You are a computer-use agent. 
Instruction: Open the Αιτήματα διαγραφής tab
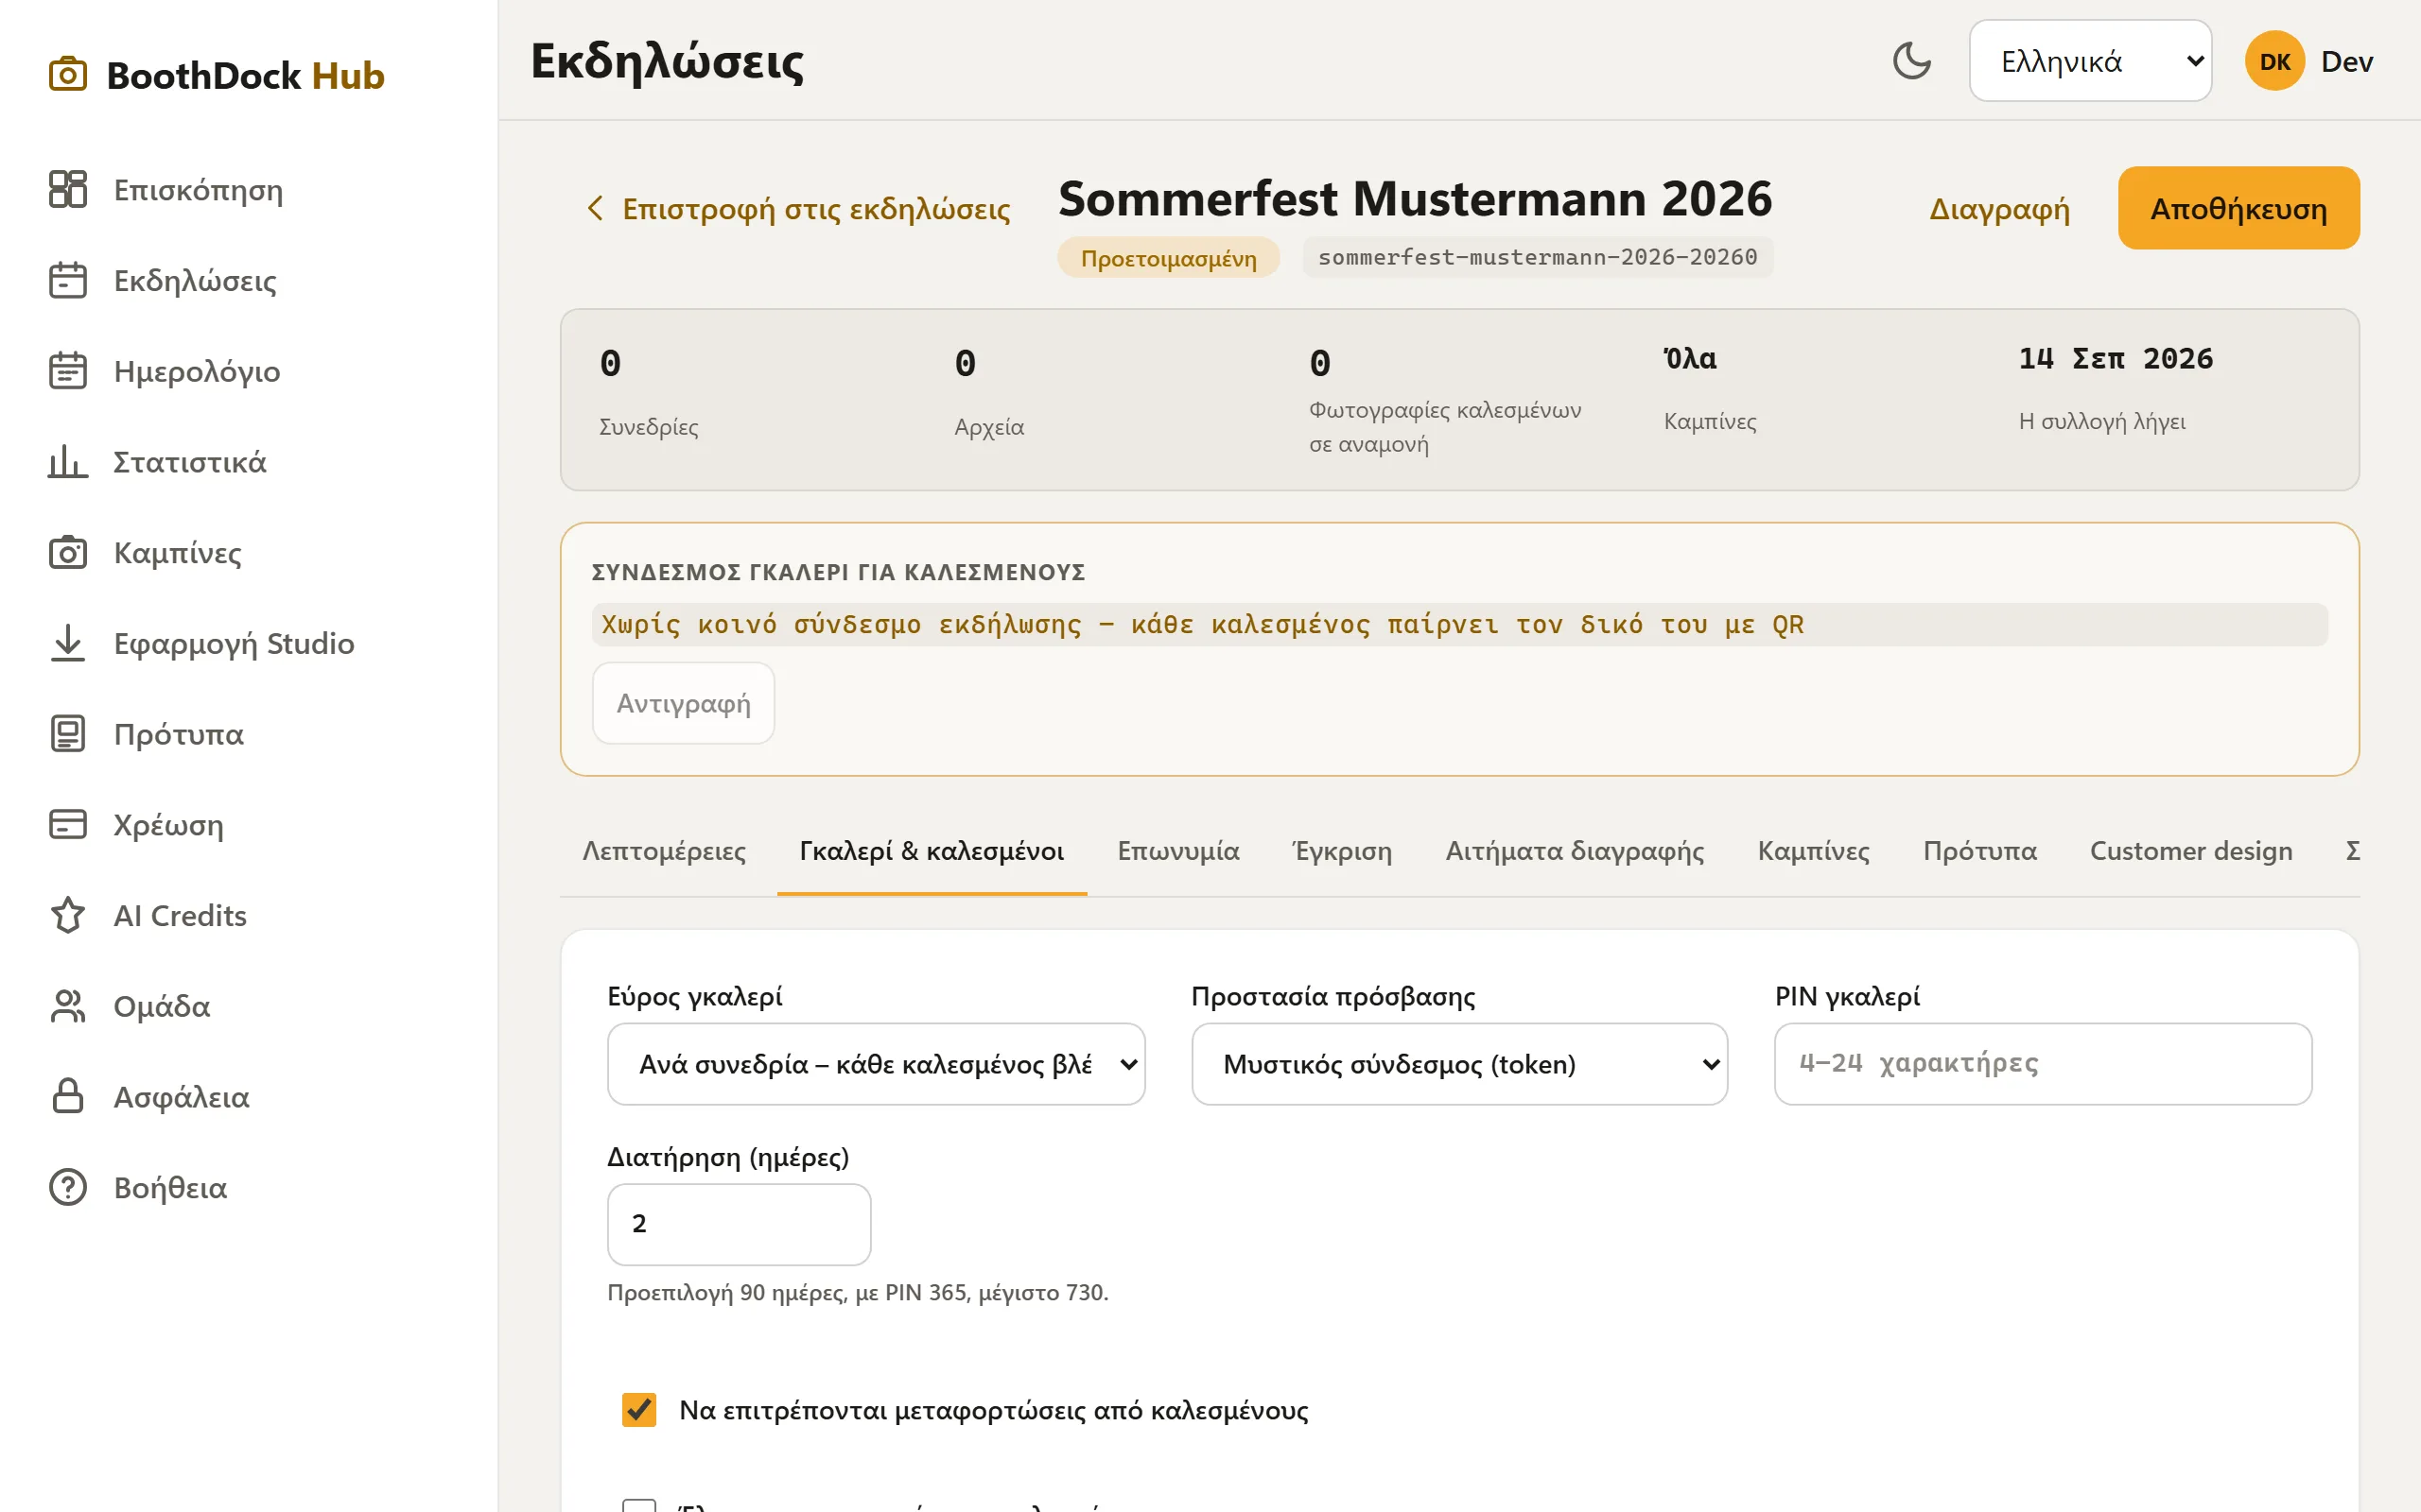tap(1575, 851)
